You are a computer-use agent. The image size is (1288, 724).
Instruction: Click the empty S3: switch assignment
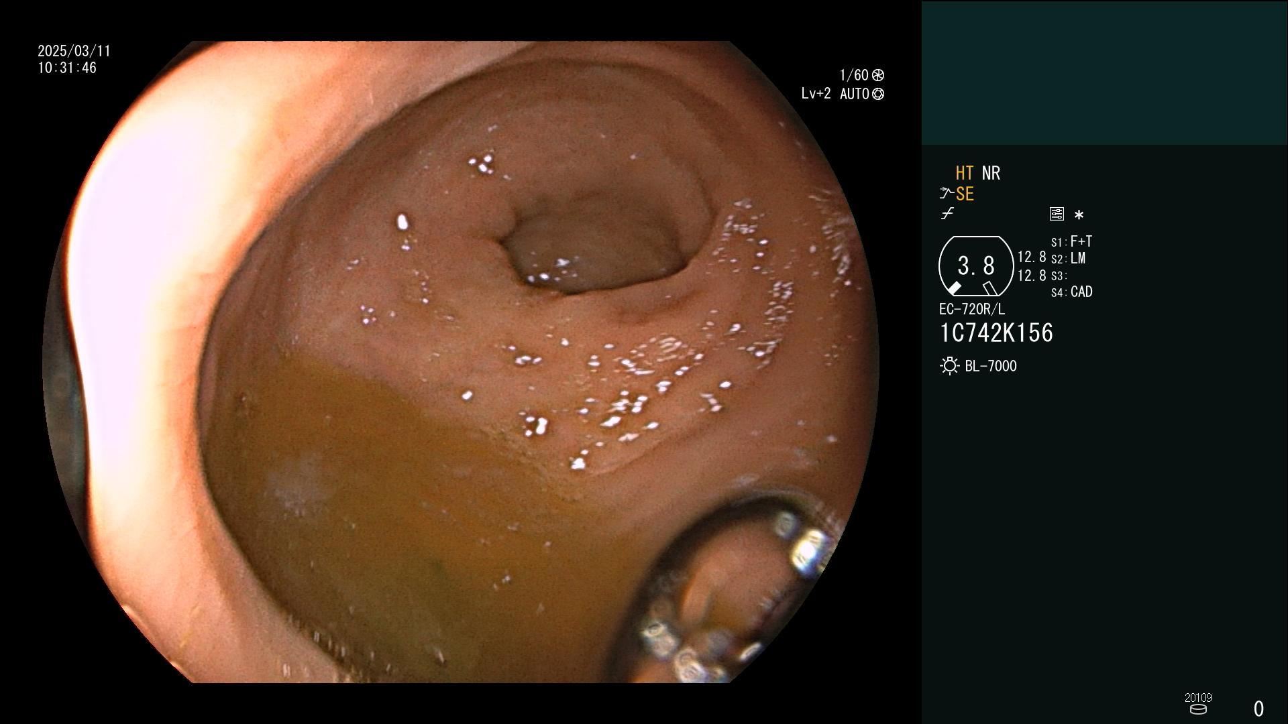(1059, 276)
